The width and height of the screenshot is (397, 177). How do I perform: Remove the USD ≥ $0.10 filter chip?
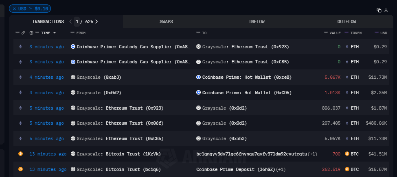click(15, 9)
